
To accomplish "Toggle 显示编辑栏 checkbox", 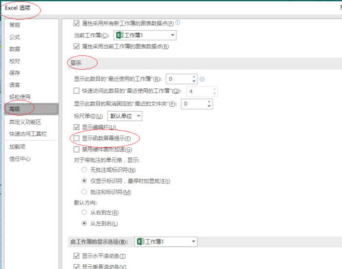I will point(77,127).
